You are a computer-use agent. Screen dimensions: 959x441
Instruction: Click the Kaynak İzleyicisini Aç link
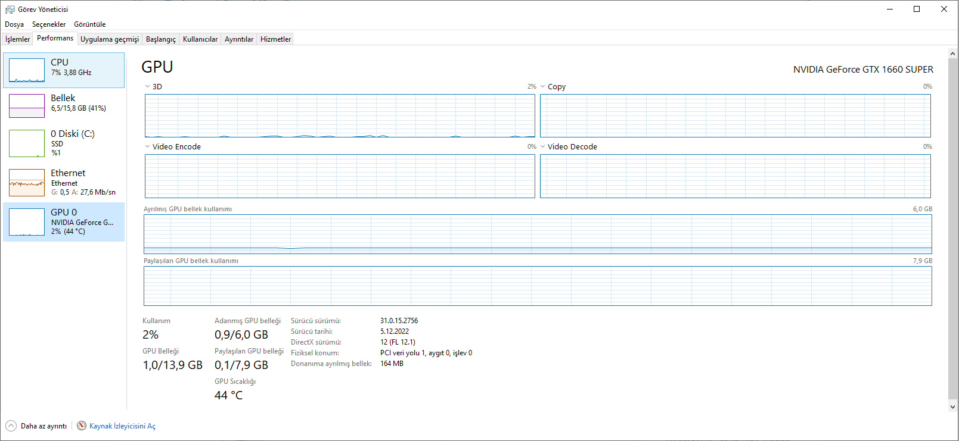click(122, 426)
